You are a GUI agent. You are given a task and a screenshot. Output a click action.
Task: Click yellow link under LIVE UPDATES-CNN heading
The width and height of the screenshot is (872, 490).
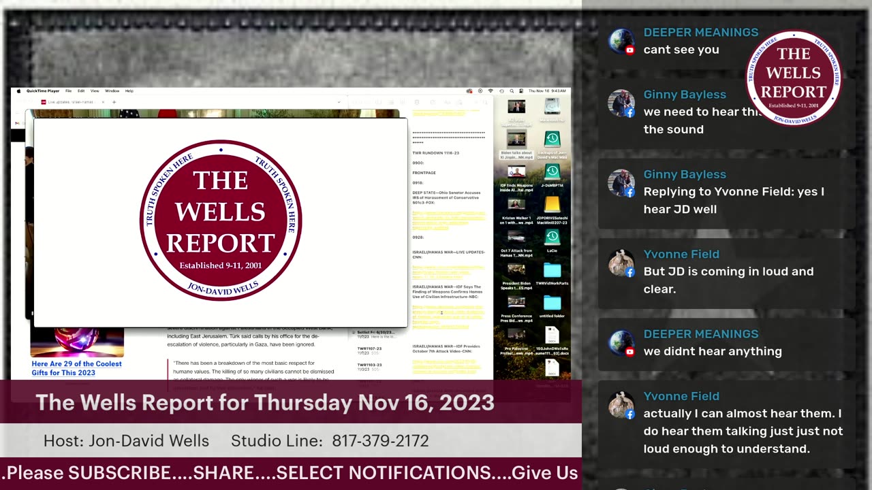448,273
